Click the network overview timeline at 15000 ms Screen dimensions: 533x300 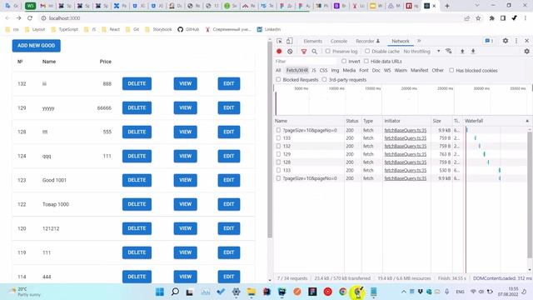tap(372, 88)
